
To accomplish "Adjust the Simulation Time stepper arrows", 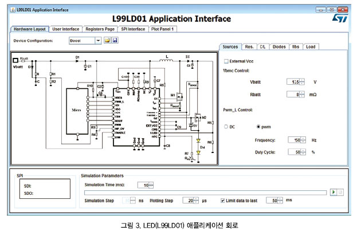I will click(x=151, y=185).
